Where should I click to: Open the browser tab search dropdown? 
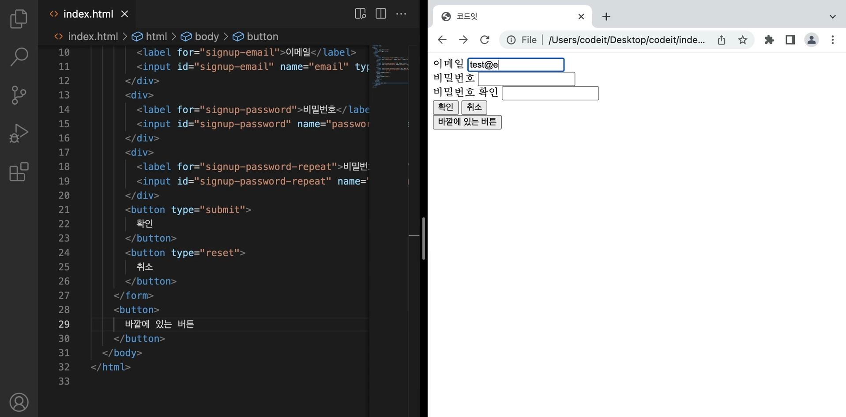[x=833, y=17]
